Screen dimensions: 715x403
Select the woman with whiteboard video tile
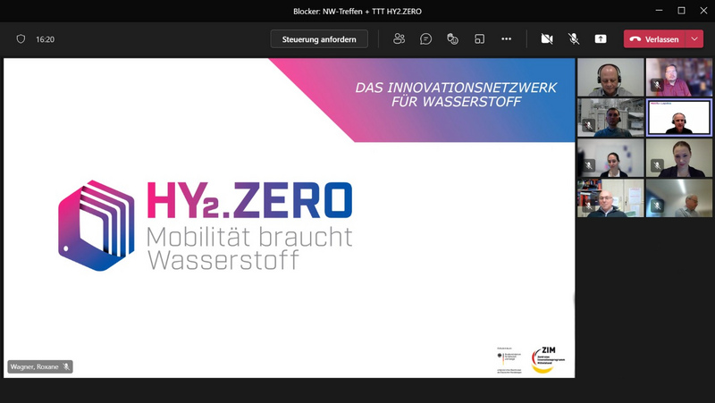point(610,158)
